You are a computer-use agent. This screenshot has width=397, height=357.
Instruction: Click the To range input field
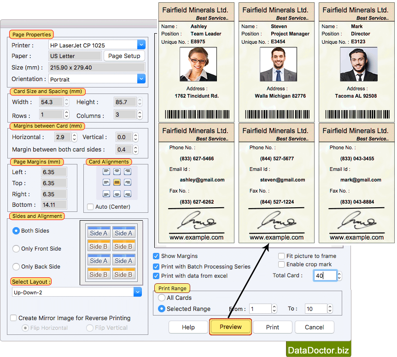pos(316,309)
